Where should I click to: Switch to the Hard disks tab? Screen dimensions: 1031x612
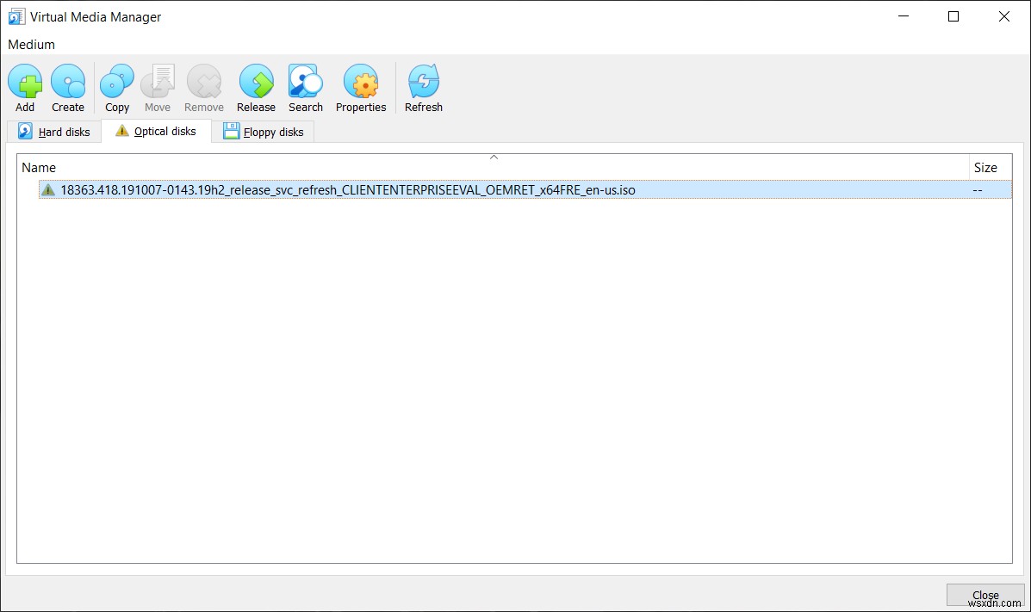coord(54,131)
